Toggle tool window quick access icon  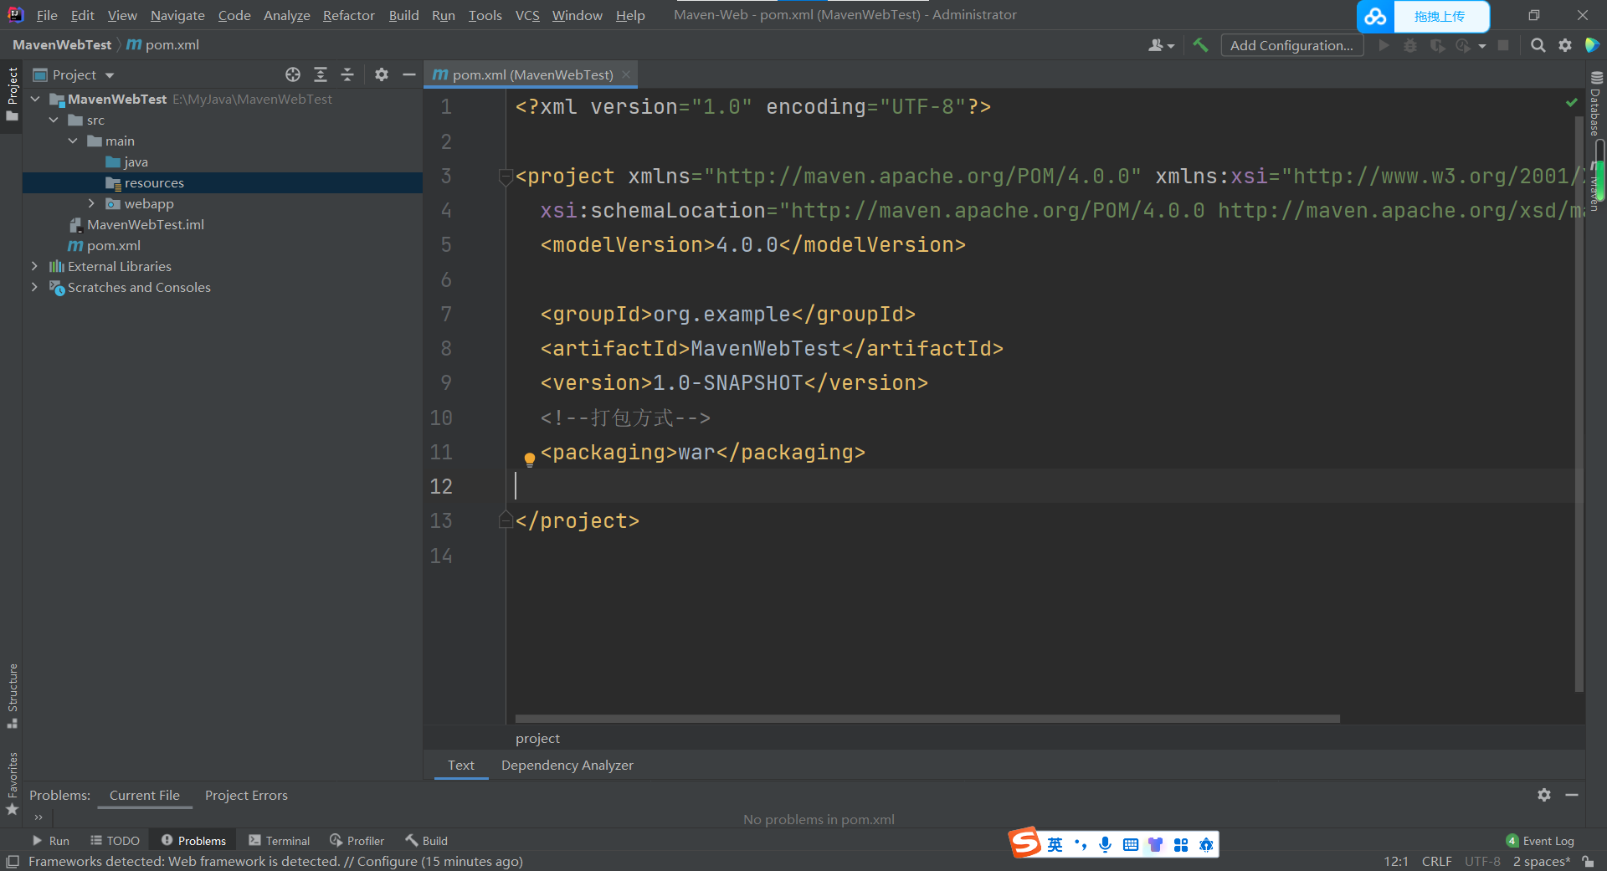point(13,862)
